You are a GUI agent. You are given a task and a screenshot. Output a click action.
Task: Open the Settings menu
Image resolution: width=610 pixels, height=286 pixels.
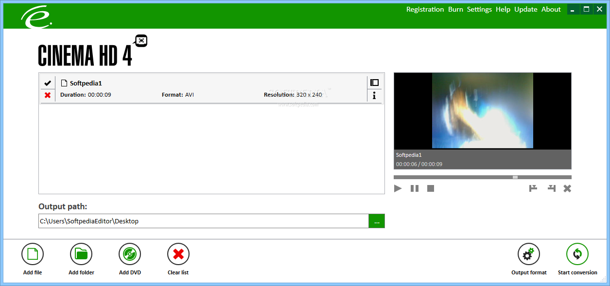[479, 9]
